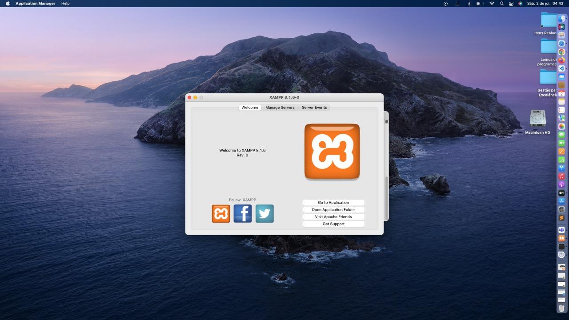569x320 pixels.
Task: Select Gestão para Excelência desktop folder
Action: 547,83
